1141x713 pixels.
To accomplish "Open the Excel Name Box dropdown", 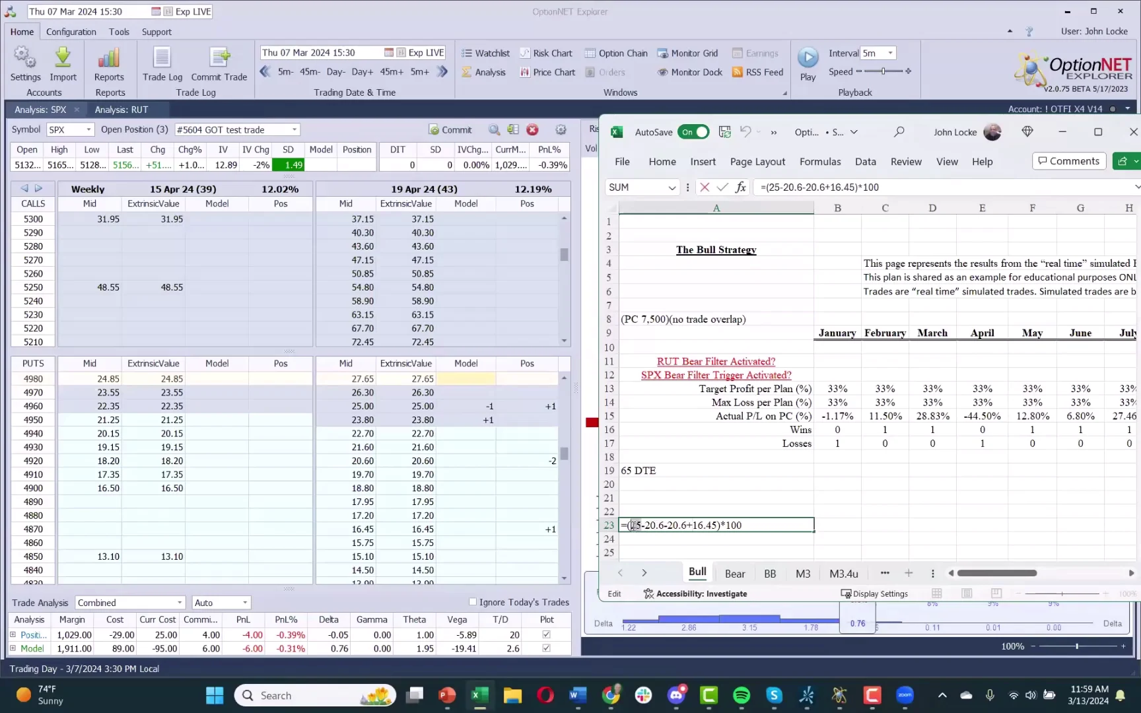I will click(x=672, y=187).
